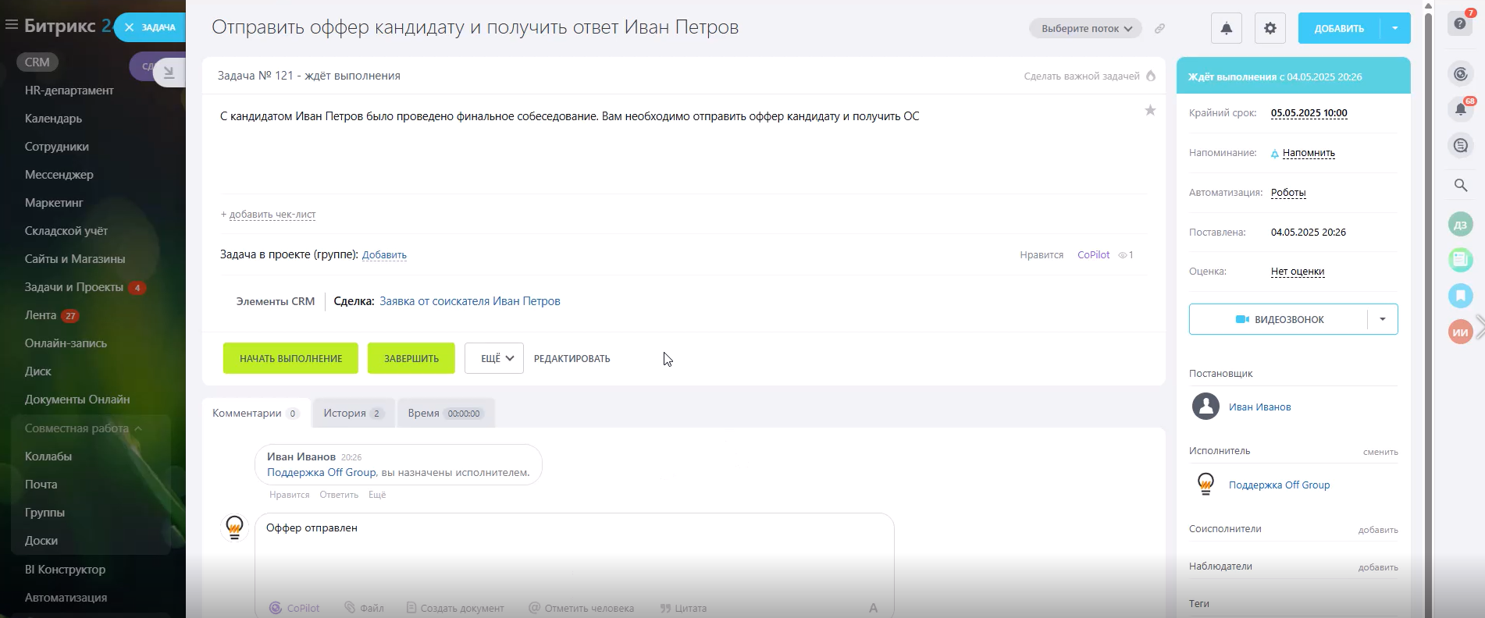Open task settings gear icon
This screenshot has height=618, width=1485.
[1270, 29]
